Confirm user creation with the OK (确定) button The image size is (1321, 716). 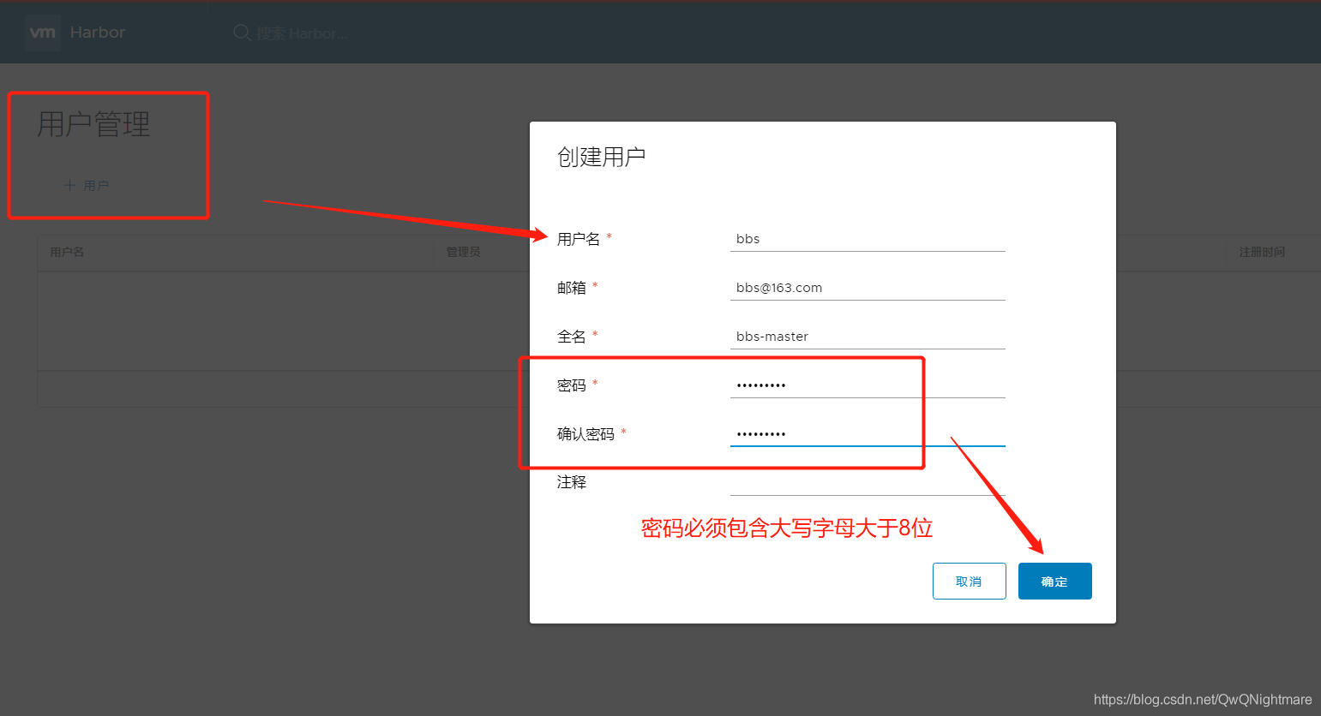(1055, 582)
